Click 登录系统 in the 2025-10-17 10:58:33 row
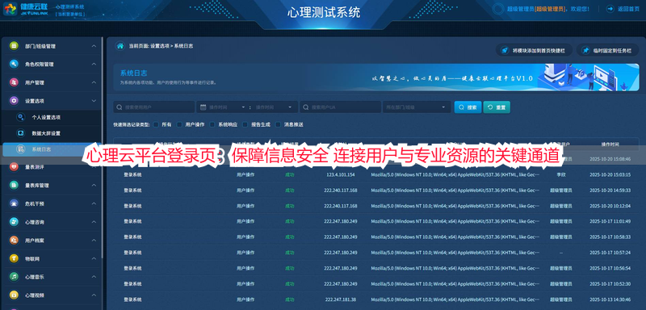The image size is (646, 310). (132, 237)
